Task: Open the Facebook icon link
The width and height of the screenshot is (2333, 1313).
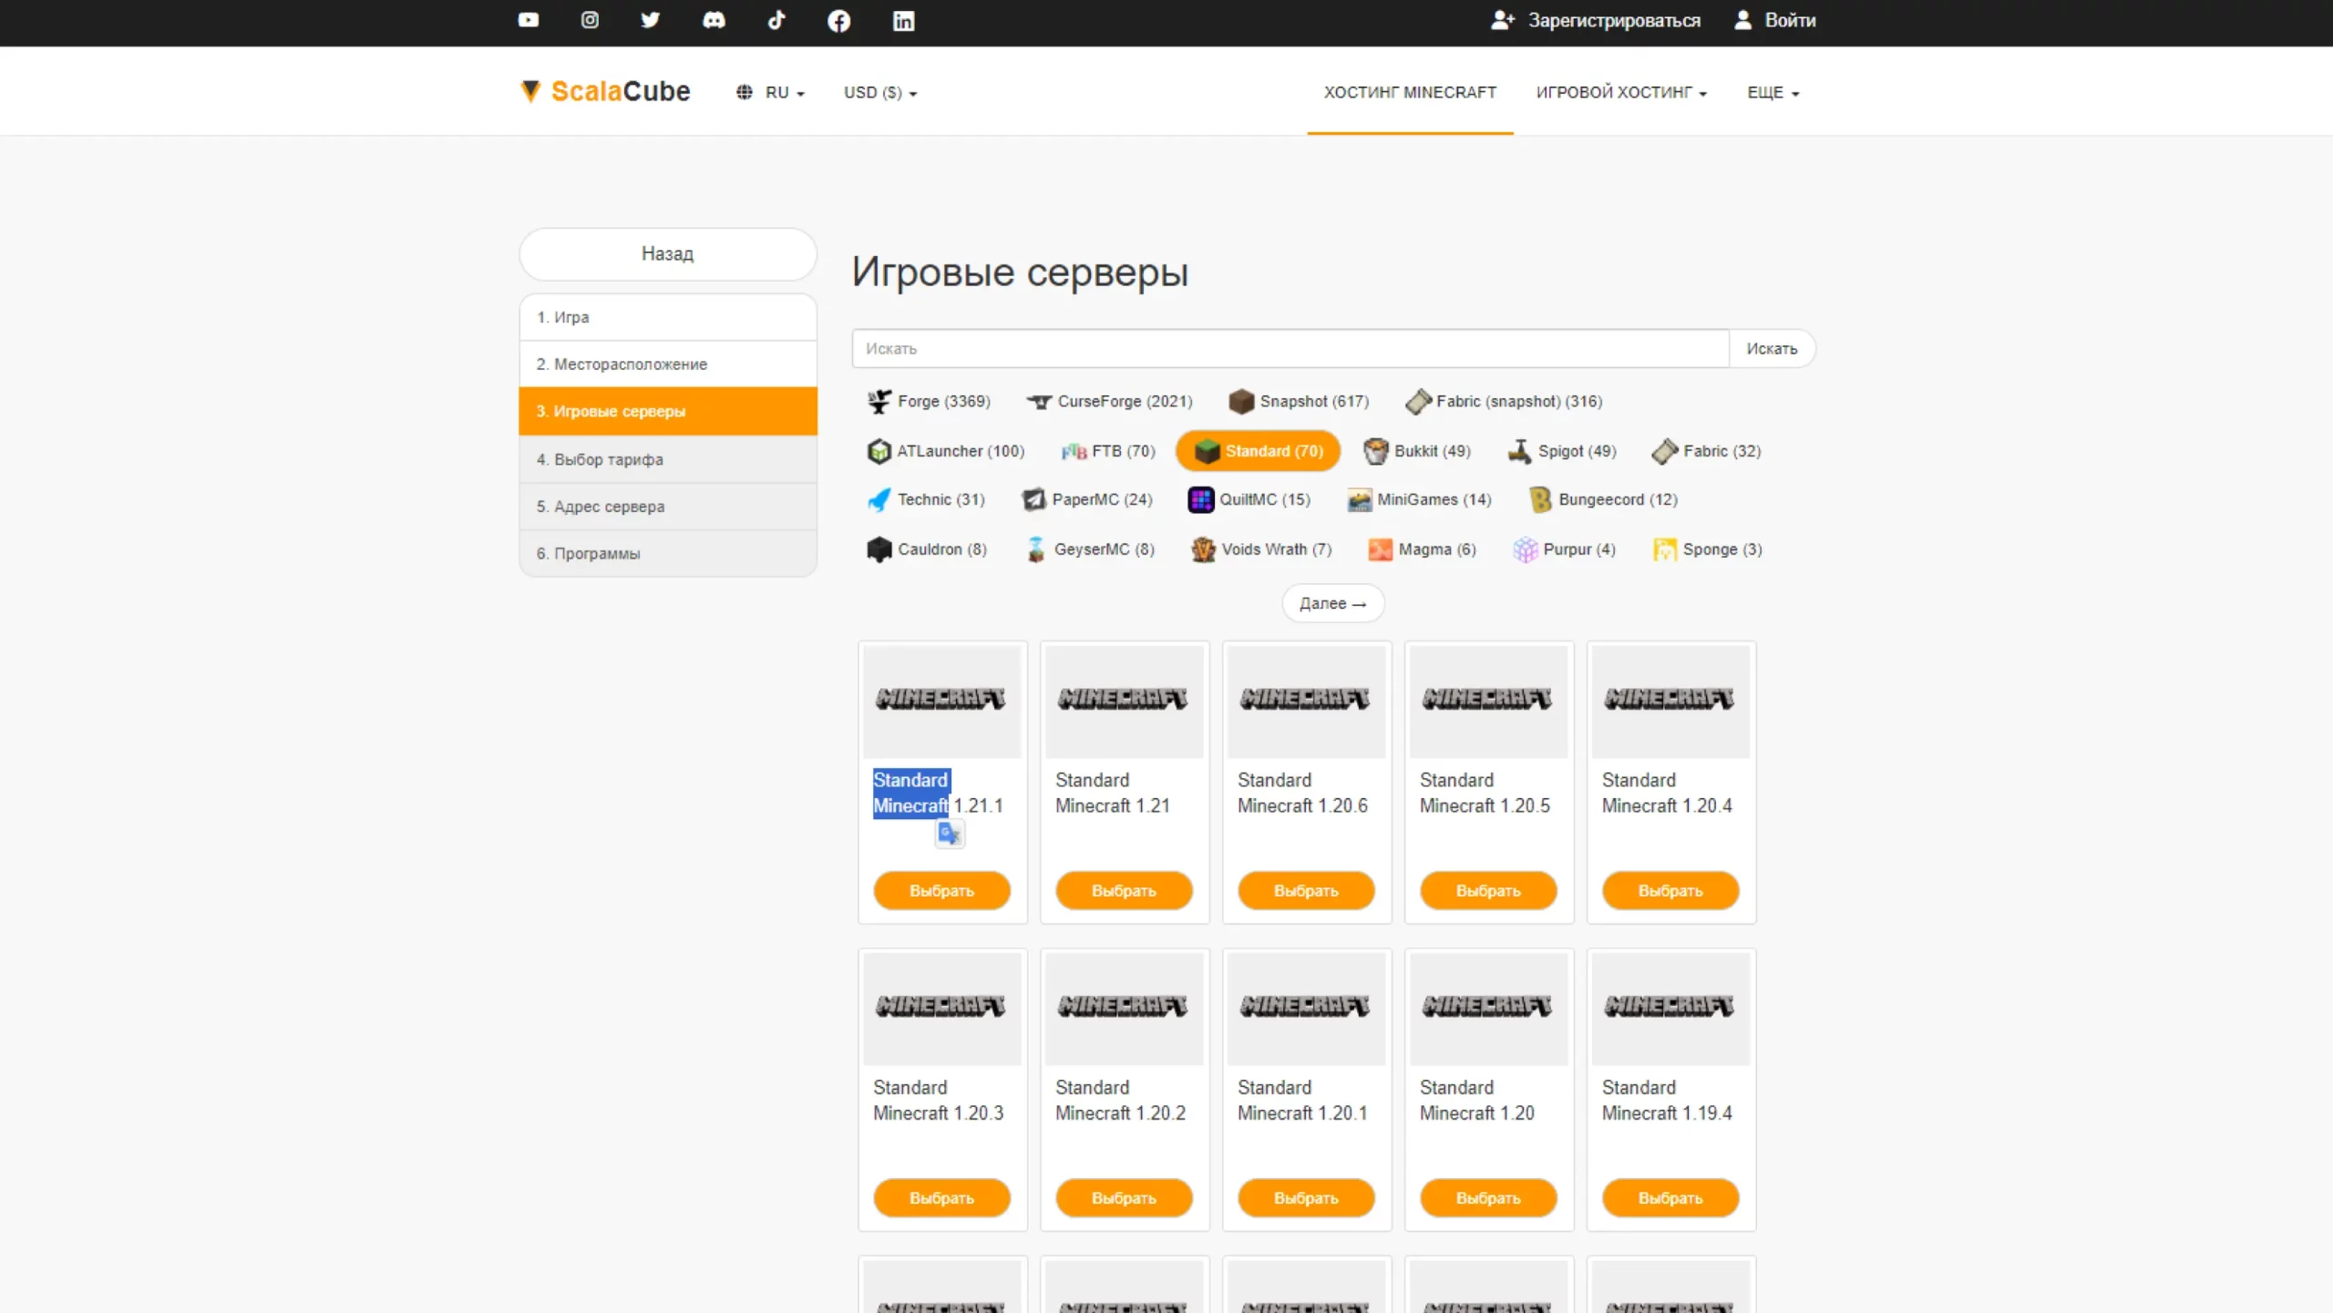Action: tap(838, 20)
